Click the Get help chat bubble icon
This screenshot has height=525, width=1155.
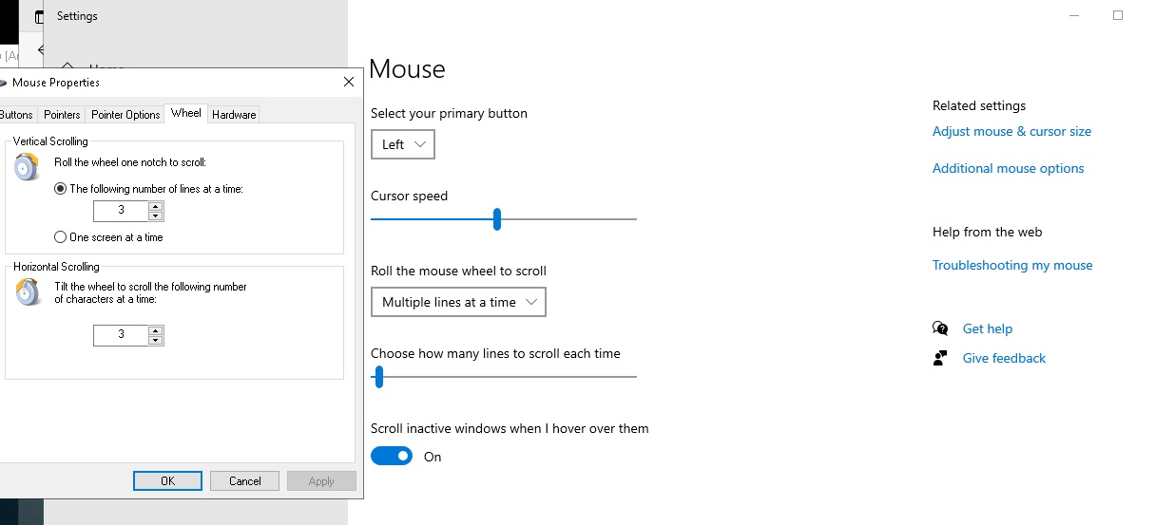[x=940, y=328]
